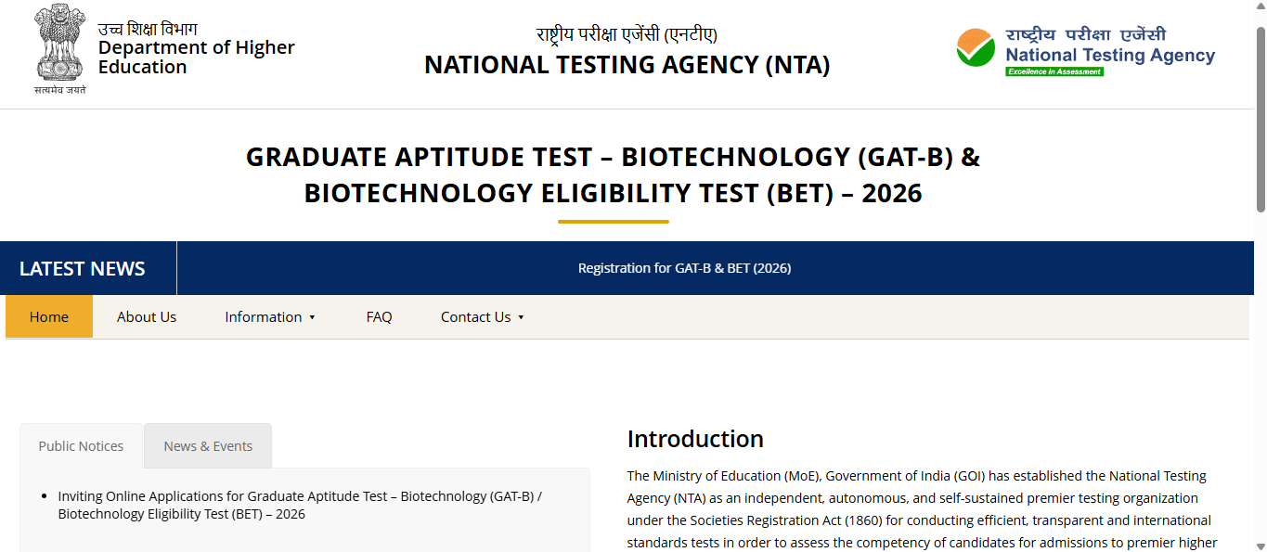The width and height of the screenshot is (1267, 552).
Task: Click the arrow beside Contact Us
Action: point(521,317)
